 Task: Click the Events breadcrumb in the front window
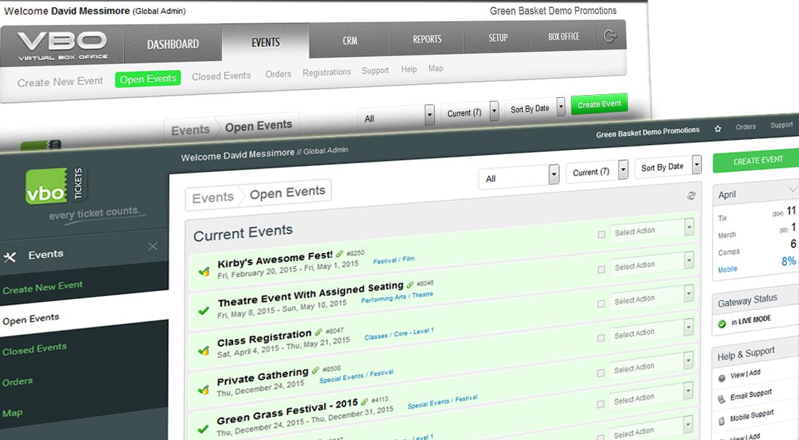pyautogui.click(x=213, y=197)
